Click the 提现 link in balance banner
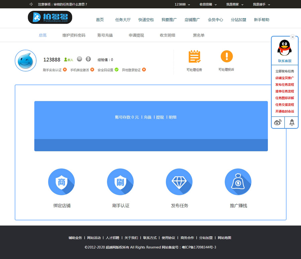This screenshot has height=259, width=301. click(160, 117)
